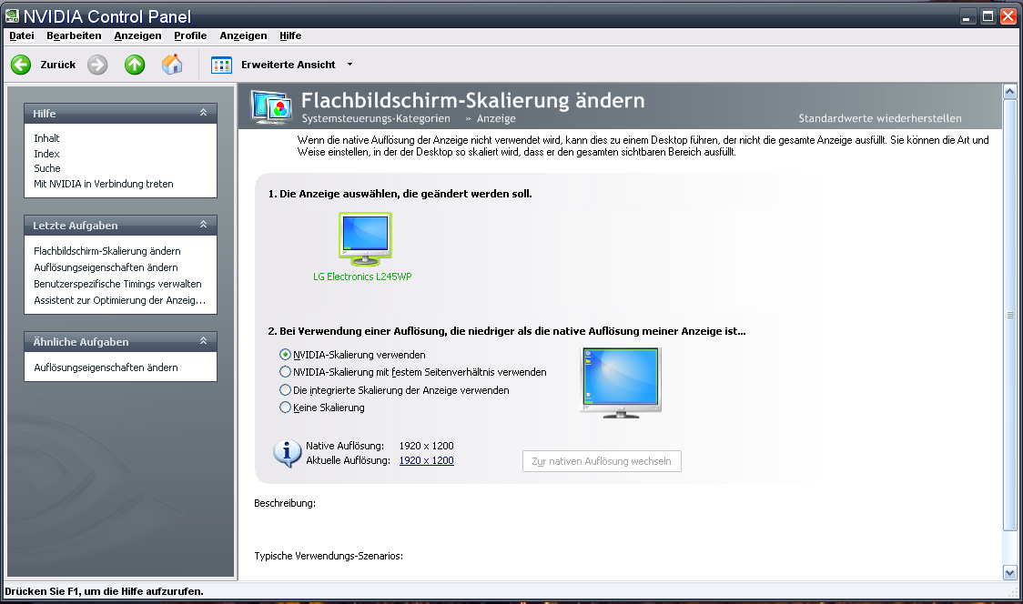Collapse the Hilfe sidebar panel
The width and height of the screenshot is (1023, 604).
(204, 114)
